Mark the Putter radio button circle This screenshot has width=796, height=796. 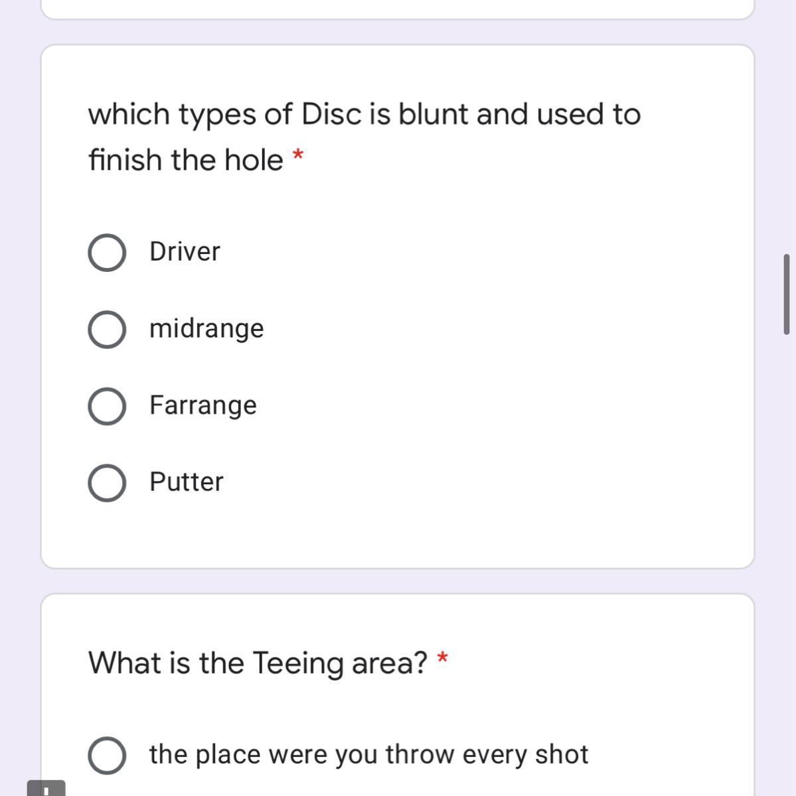point(107,483)
